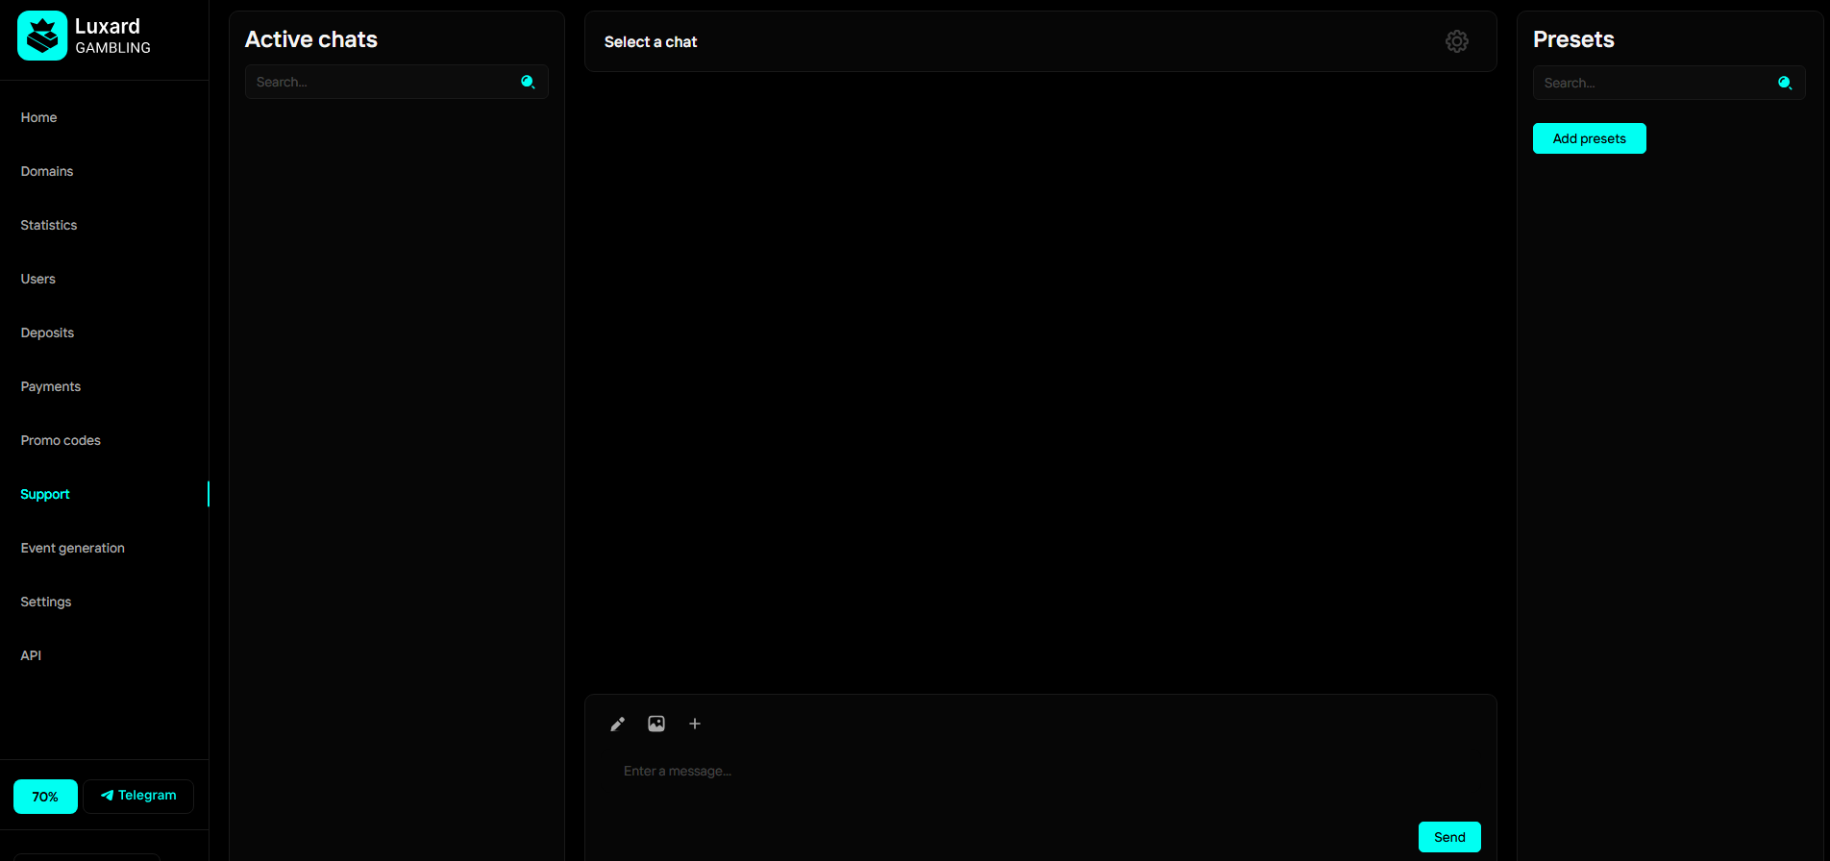Focus the Active chats search field

(397, 82)
